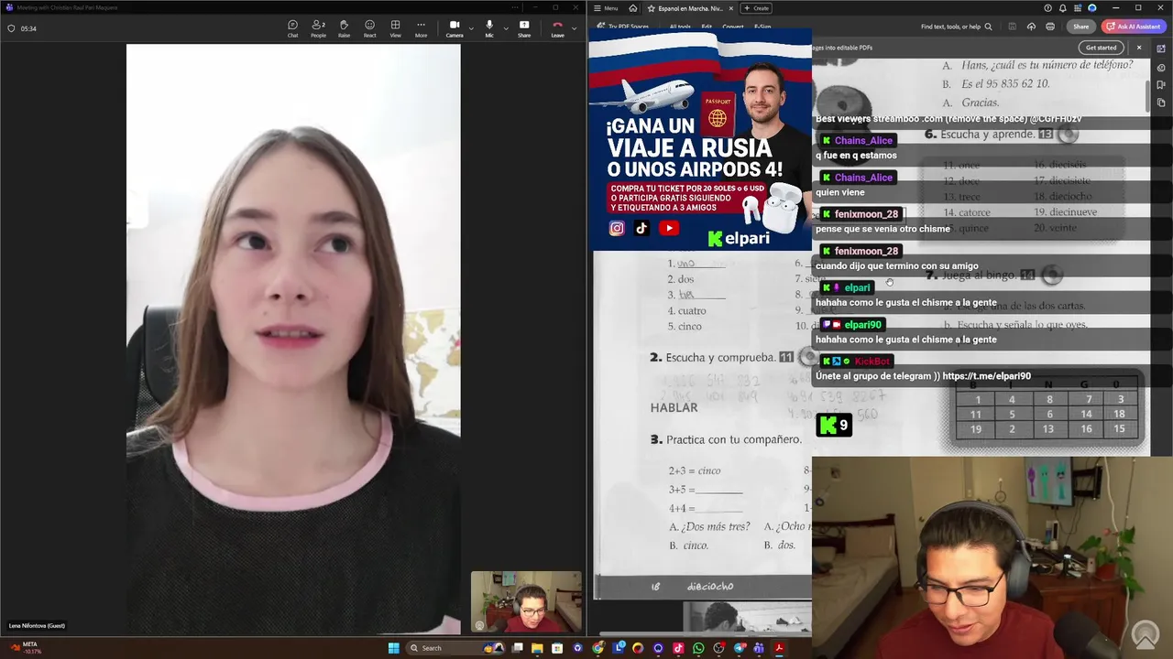Viewport: 1173px width, 659px height.
Task: Close the Espanol en Marcha tab
Action: (730, 8)
